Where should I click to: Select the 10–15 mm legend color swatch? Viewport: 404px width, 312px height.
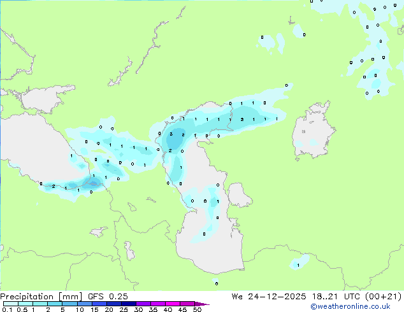point(84,304)
